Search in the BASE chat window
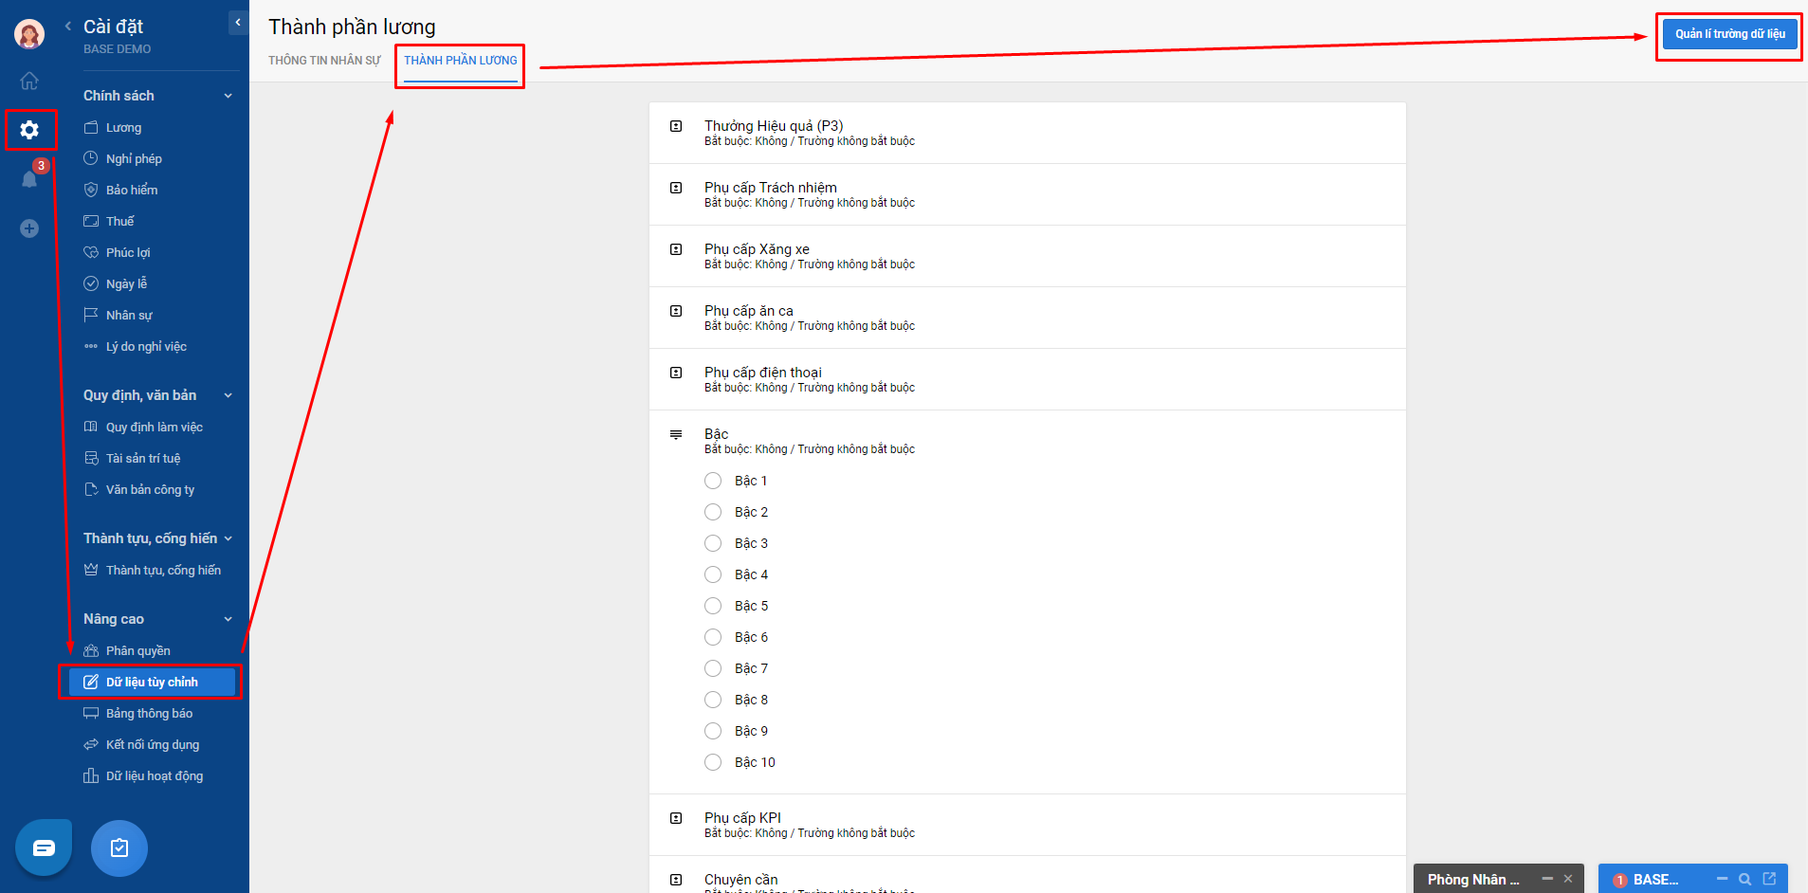This screenshot has height=893, width=1808. (1744, 879)
